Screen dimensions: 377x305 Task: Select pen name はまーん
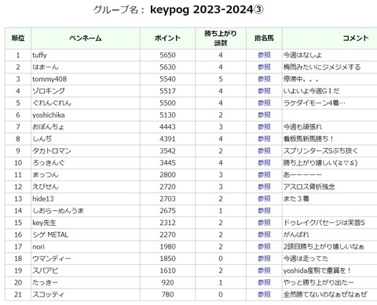(x=46, y=67)
